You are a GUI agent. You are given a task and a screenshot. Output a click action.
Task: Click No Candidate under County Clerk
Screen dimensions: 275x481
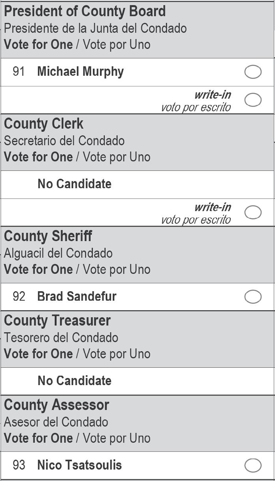[x=75, y=184]
